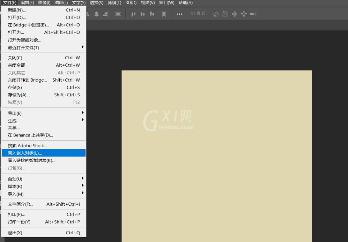
Task: Expand 导入(M) submenu
Action: [x=44, y=194]
